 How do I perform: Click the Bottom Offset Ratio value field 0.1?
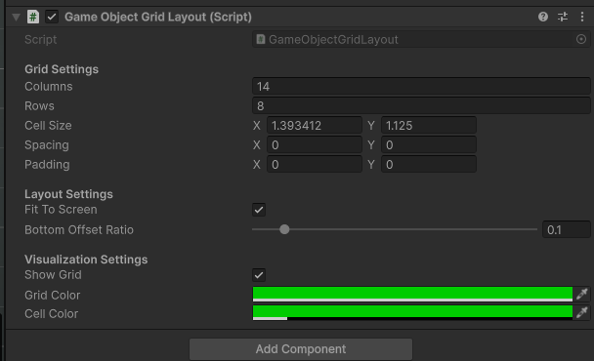567,229
